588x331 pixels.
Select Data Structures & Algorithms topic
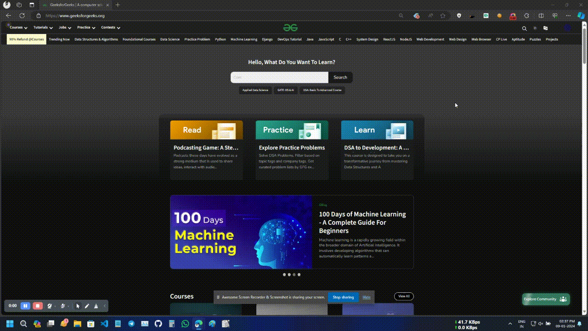coord(96,40)
